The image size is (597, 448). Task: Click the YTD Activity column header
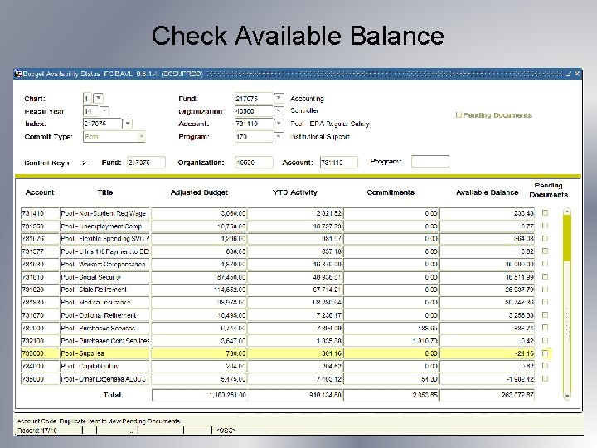(294, 192)
